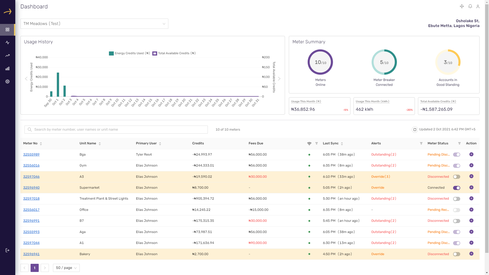489x275 pixels.
Task: Toggle Total Available Credits legend swatch
Action: click(155, 53)
